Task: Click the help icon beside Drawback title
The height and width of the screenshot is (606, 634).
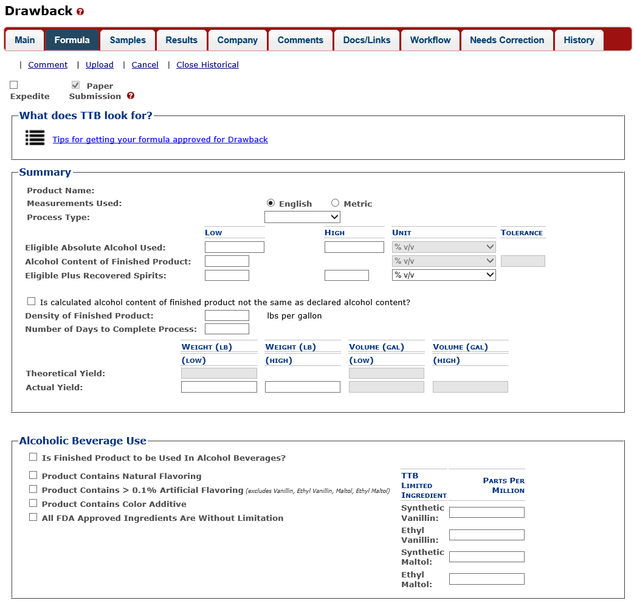Action: pos(81,12)
